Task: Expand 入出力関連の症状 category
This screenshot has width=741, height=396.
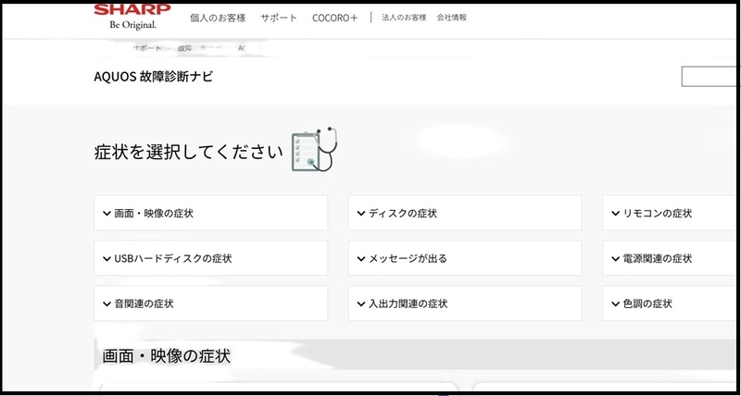Action: click(x=465, y=303)
